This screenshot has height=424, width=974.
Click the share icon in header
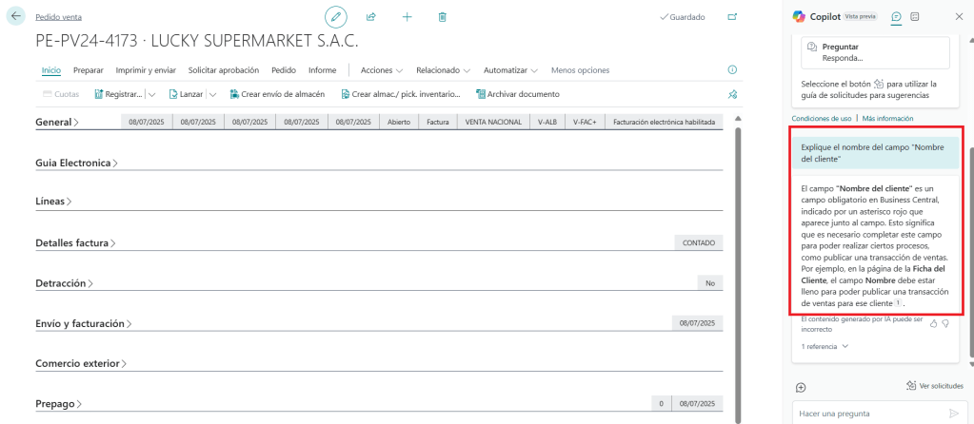(x=371, y=17)
